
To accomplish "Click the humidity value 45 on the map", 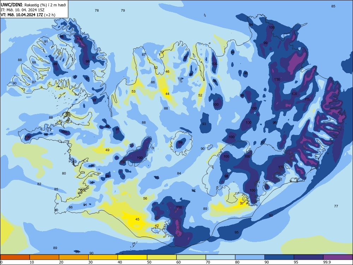I will coord(137,219).
